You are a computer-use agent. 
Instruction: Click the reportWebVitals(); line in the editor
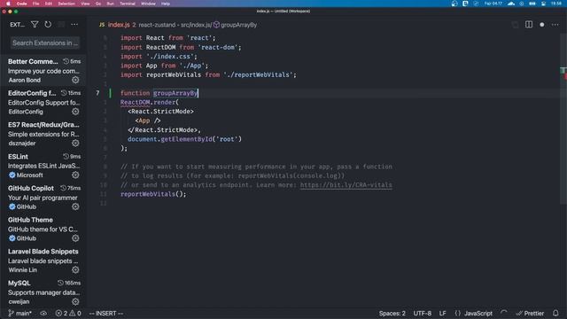153,194
